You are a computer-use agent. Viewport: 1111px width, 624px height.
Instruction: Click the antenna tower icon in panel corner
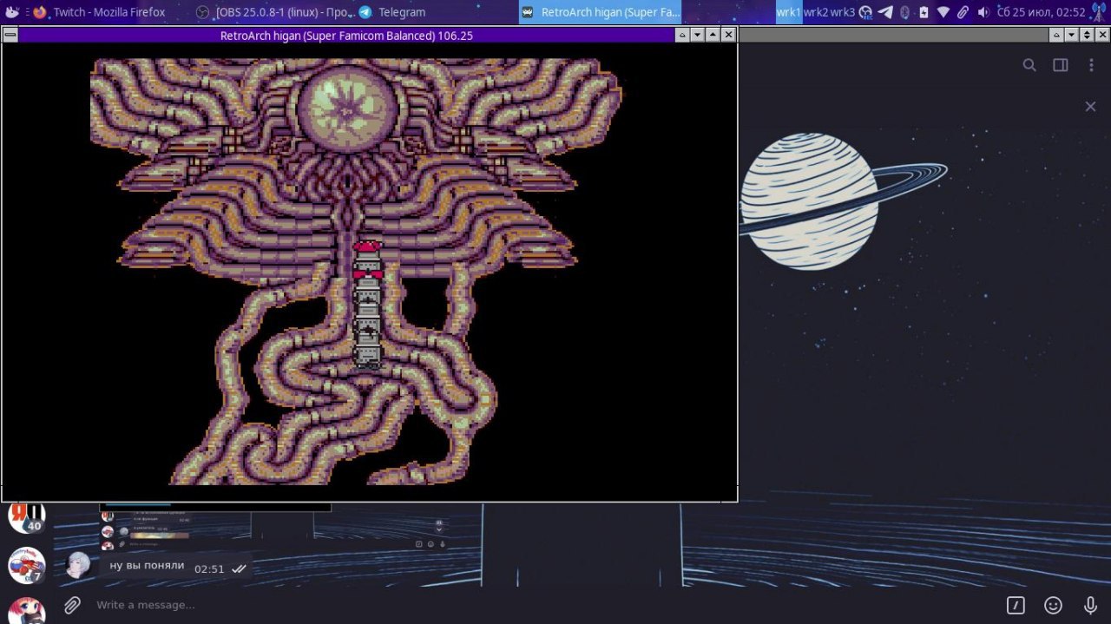tap(1098, 12)
